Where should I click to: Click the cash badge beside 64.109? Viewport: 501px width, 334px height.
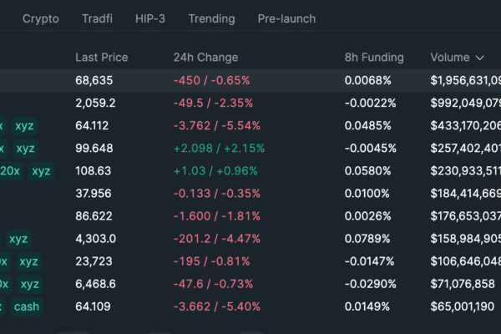click(27, 306)
